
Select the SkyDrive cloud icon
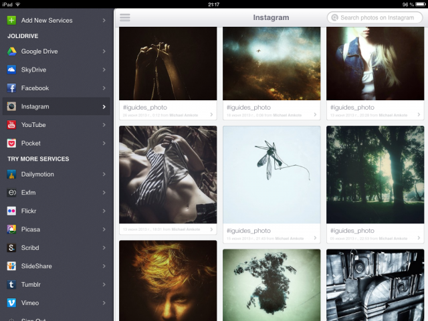tap(11, 70)
